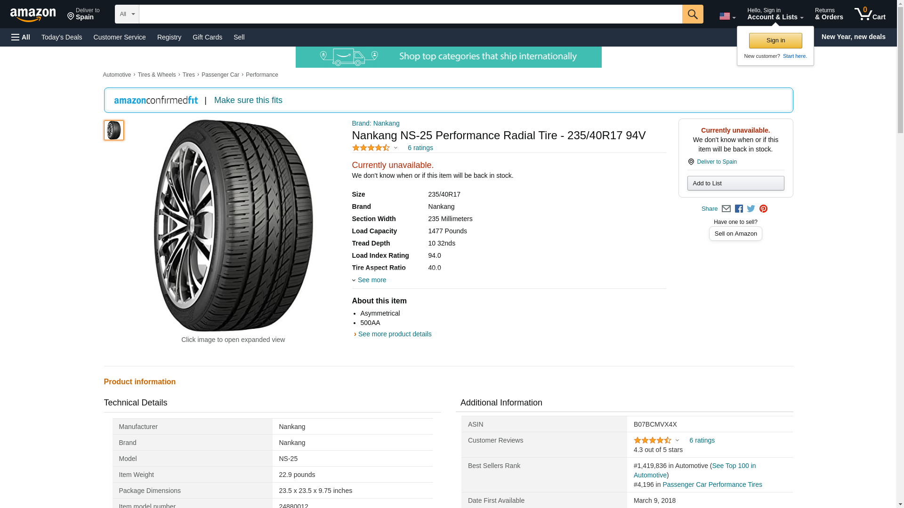Click Passenger Car breadcrumb link
Image resolution: width=904 pixels, height=508 pixels.
pos(220,75)
